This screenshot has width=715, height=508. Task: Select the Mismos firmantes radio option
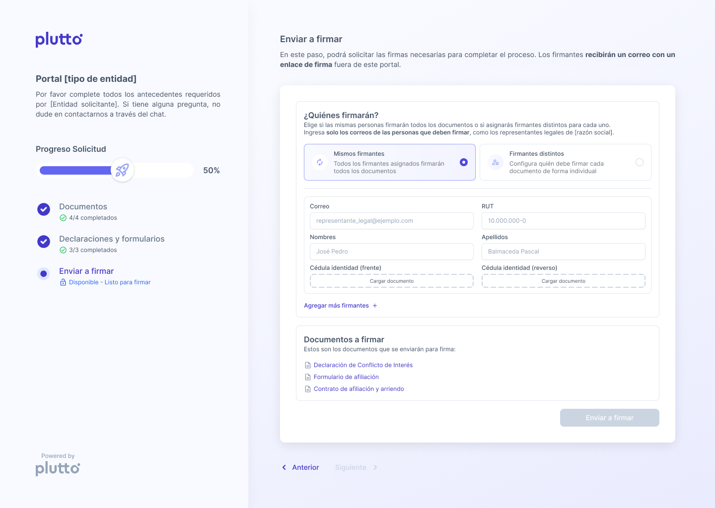tap(464, 162)
